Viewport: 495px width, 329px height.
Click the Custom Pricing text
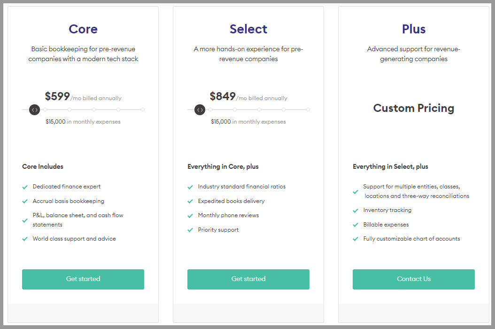pyautogui.click(x=414, y=108)
